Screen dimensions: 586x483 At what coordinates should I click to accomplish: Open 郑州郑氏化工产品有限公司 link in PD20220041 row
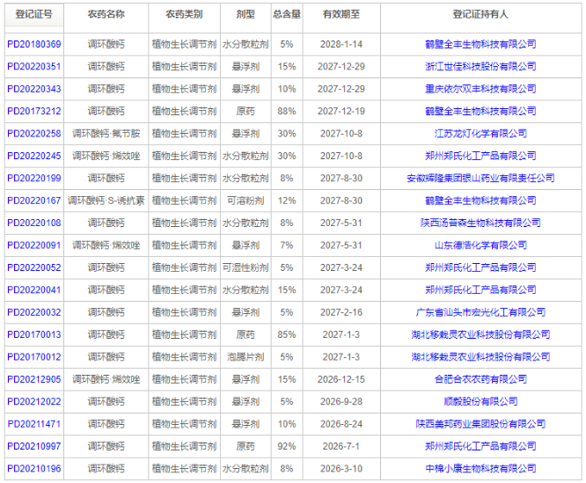click(x=480, y=290)
